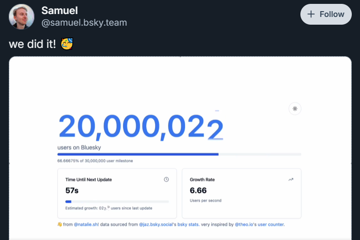Open Samuel's profile avatar
Image resolution: width=360 pixels, height=240 pixels.
(x=22, y=16)
